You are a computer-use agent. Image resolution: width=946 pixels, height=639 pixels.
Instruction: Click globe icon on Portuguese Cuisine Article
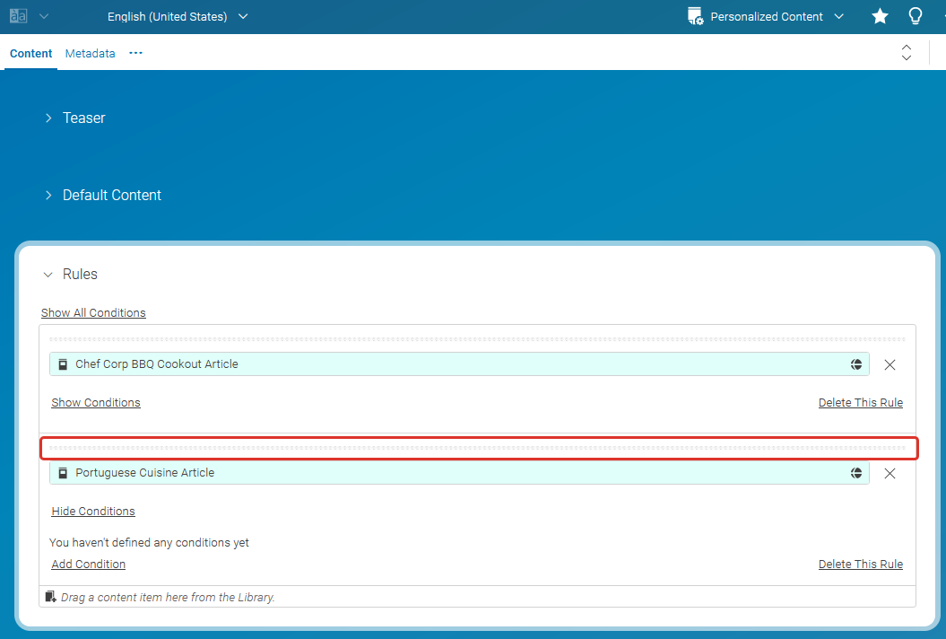(x=856, y=473)
